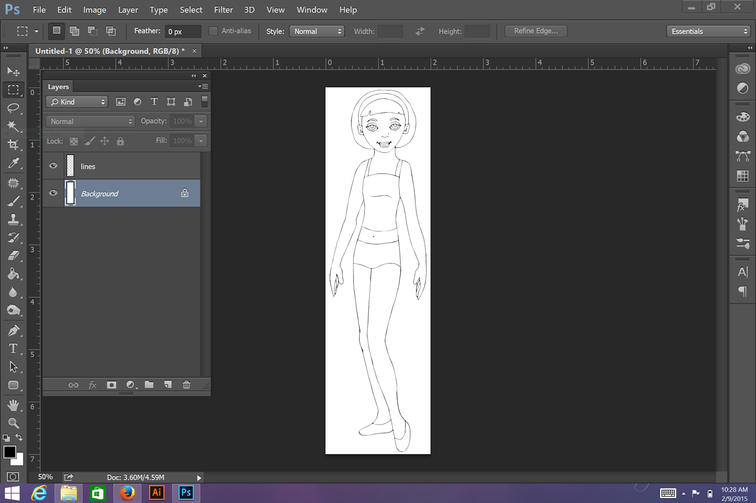The image size is (756, 503).
Task: Select the Lasso tool
Action: click(x=13, y=108)
